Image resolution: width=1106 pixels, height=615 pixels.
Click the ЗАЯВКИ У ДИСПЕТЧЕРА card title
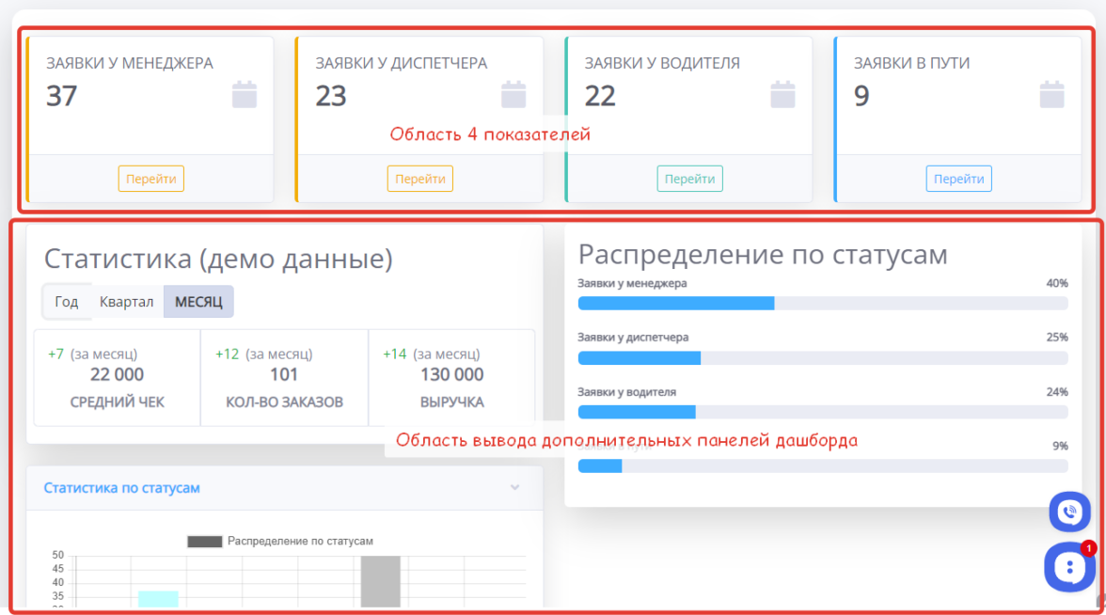(402, 63)
